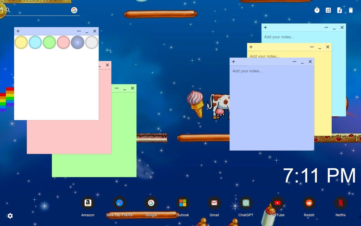Choose the white color swatch

pyautogui.click(x=92, y=42)
